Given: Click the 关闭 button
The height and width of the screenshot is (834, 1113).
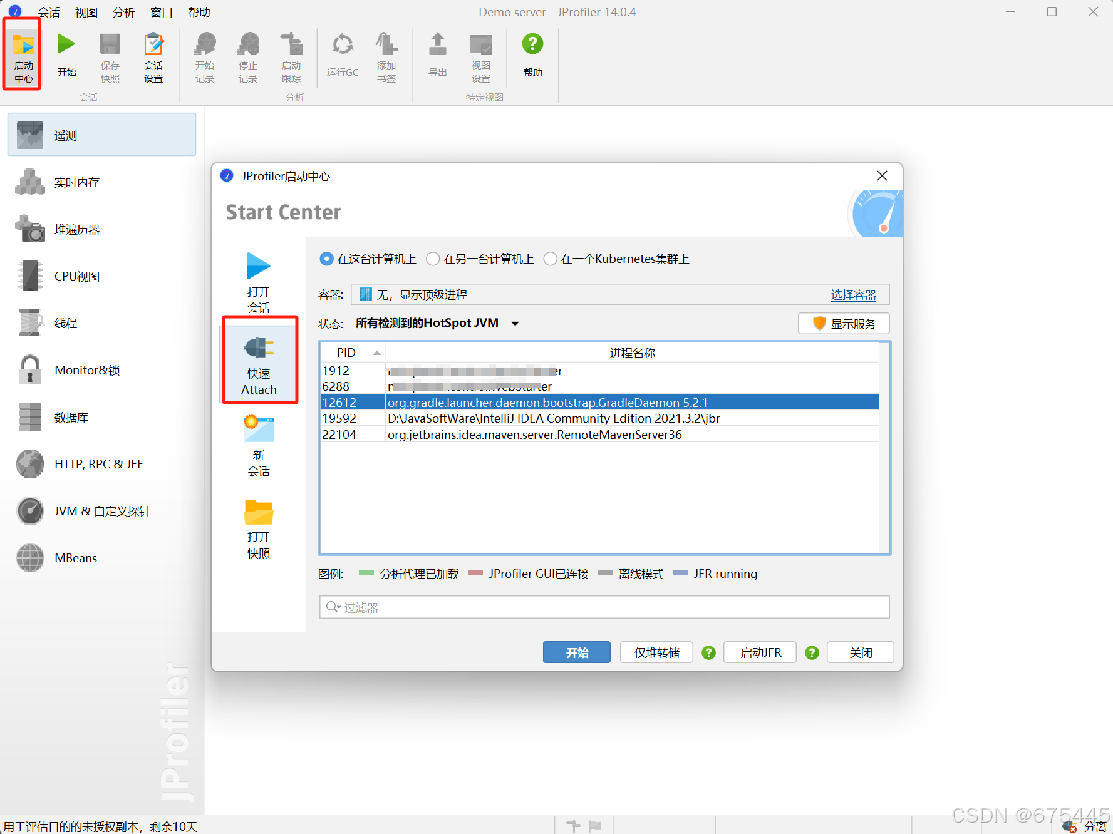Looking at the screenshot, I should click(x=861, y=652).
